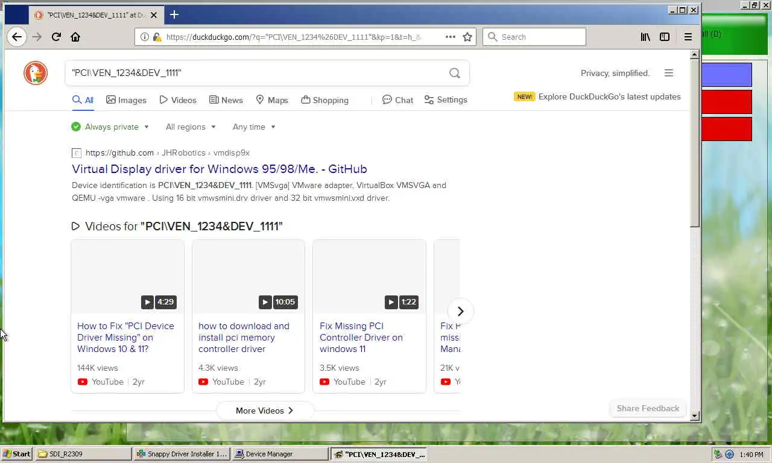Go back to the previous page
This screenshot has width=772, height=463.
[x=17, y=37]
